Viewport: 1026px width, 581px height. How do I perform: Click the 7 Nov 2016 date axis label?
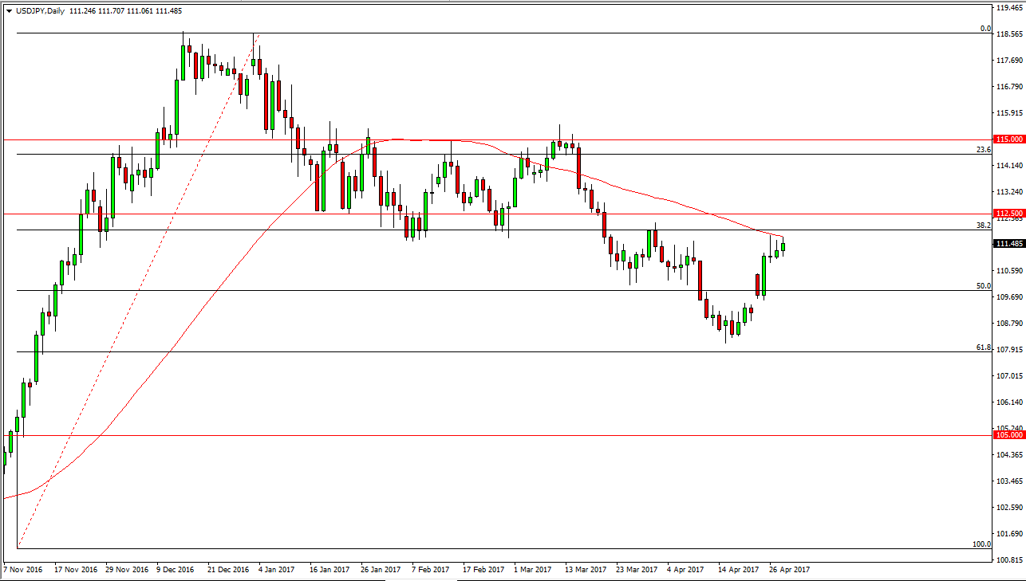24,570
